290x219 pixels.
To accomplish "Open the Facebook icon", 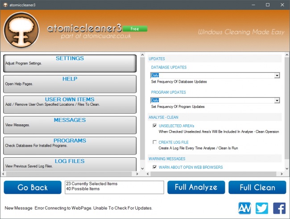I will (279, 208).
